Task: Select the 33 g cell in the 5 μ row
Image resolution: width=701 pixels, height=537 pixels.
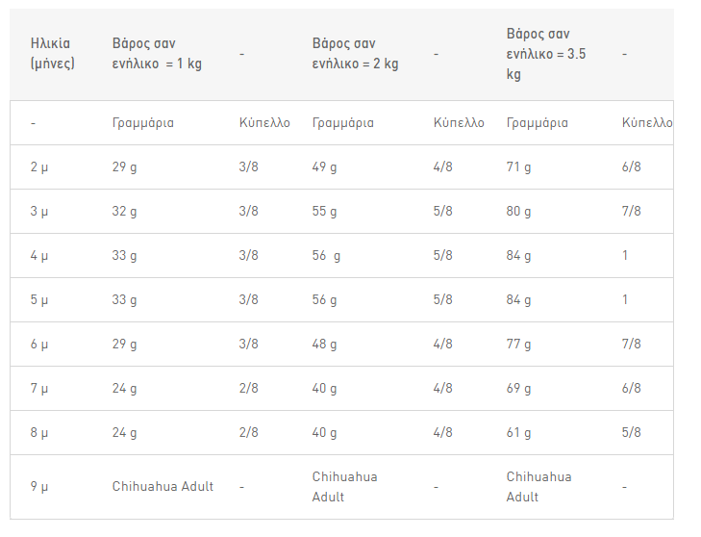Action: (x=124, y=300)
